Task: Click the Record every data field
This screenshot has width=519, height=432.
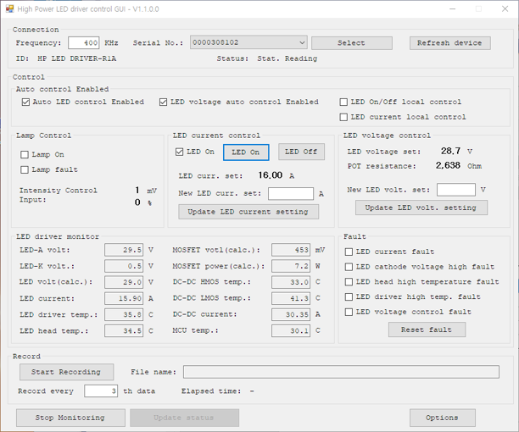Action: click(101, 391)
